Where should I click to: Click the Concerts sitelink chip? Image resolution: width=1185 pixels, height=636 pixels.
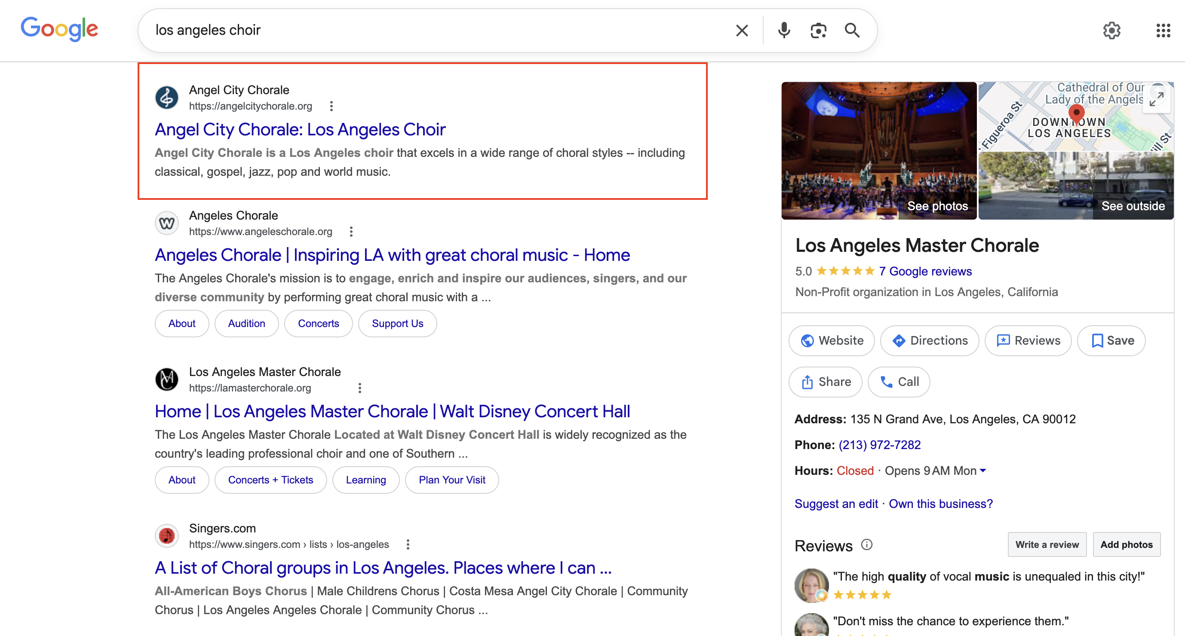click(318, 323)
